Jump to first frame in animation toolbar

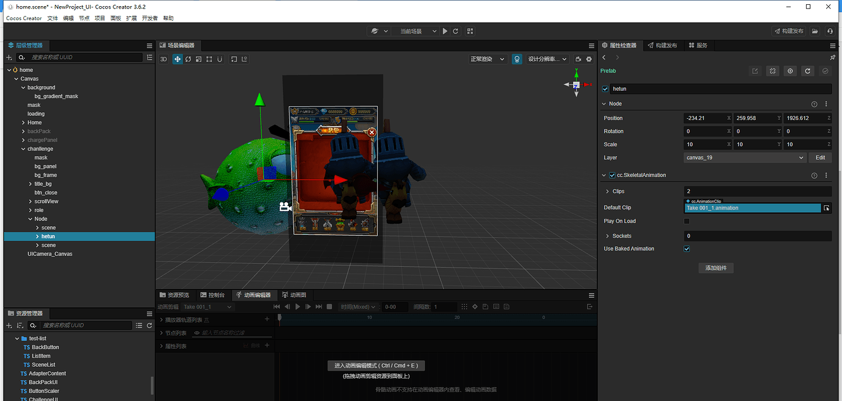pyautogui.click(x=277, y=307)
